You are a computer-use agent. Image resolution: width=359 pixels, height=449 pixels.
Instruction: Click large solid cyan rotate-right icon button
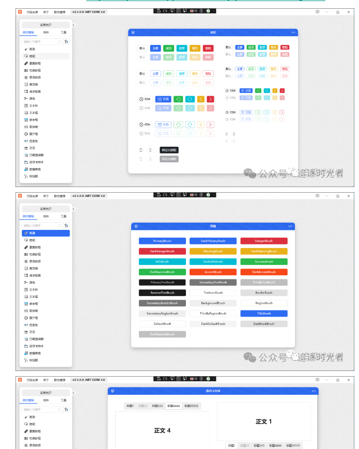[x=190, y=99]
